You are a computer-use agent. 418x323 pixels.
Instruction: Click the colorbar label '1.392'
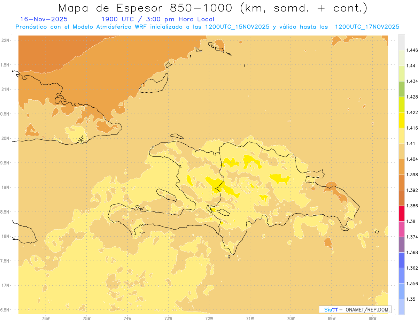[413, 190]
